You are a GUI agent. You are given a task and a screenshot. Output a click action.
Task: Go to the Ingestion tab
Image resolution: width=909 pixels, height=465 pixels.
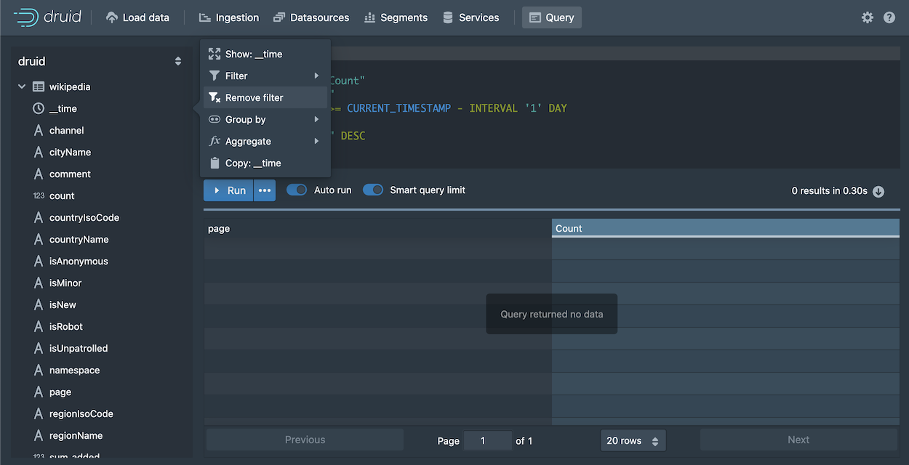pos(229,17)
